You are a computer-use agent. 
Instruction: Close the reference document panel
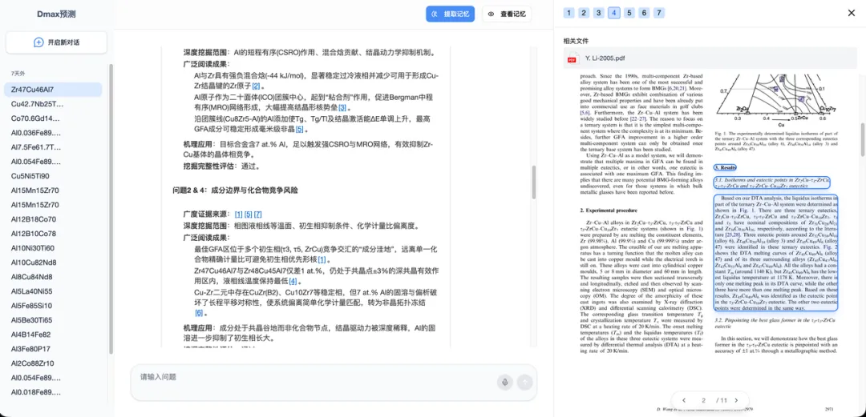point(851,13)
